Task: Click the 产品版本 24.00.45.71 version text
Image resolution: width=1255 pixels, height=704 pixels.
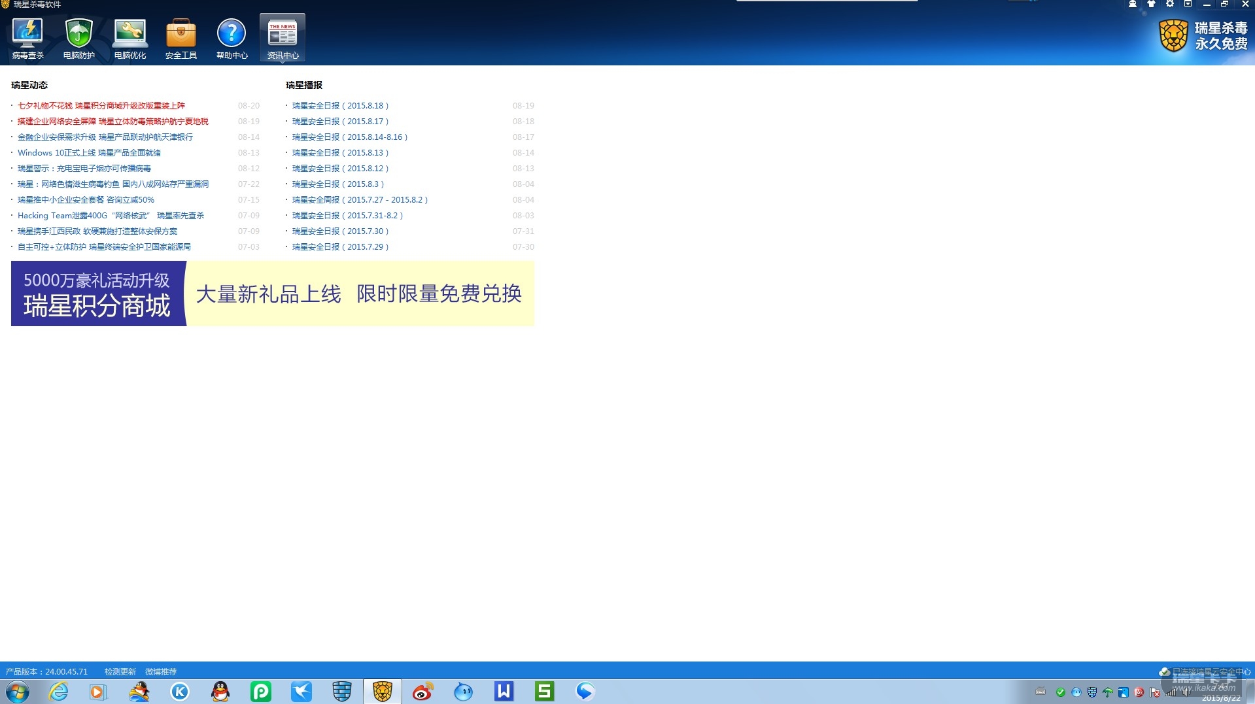Action: 46,672
